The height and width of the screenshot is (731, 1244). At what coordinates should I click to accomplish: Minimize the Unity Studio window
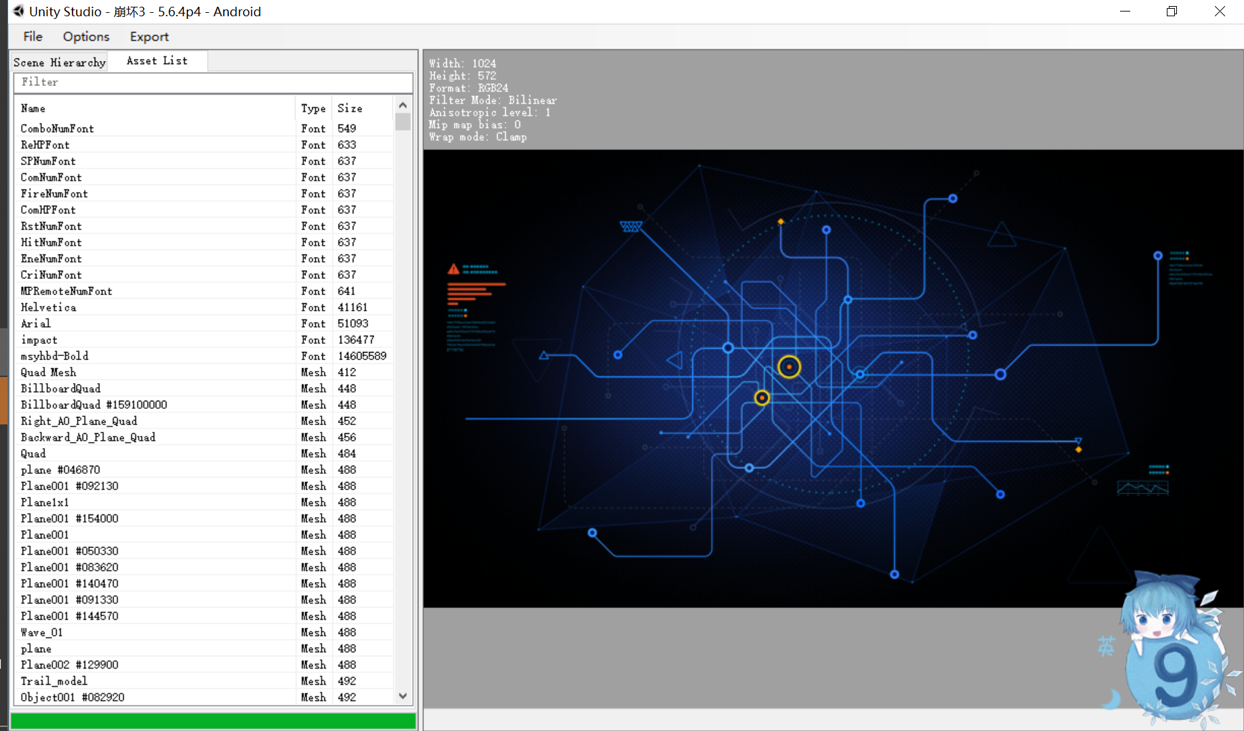click(1125, 12)
